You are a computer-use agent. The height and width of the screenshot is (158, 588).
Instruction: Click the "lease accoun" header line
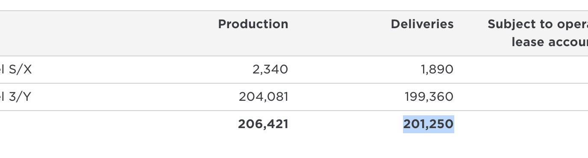coord(550,42)
